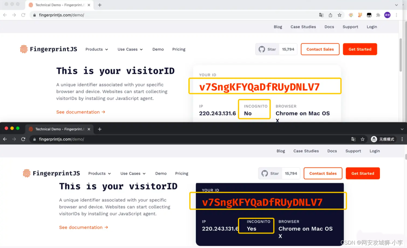This screenshot has height=248, width=407.
Task: Close Technical Demo tab in incognito window
Action: pyautogui.click(x=89, y=129)
